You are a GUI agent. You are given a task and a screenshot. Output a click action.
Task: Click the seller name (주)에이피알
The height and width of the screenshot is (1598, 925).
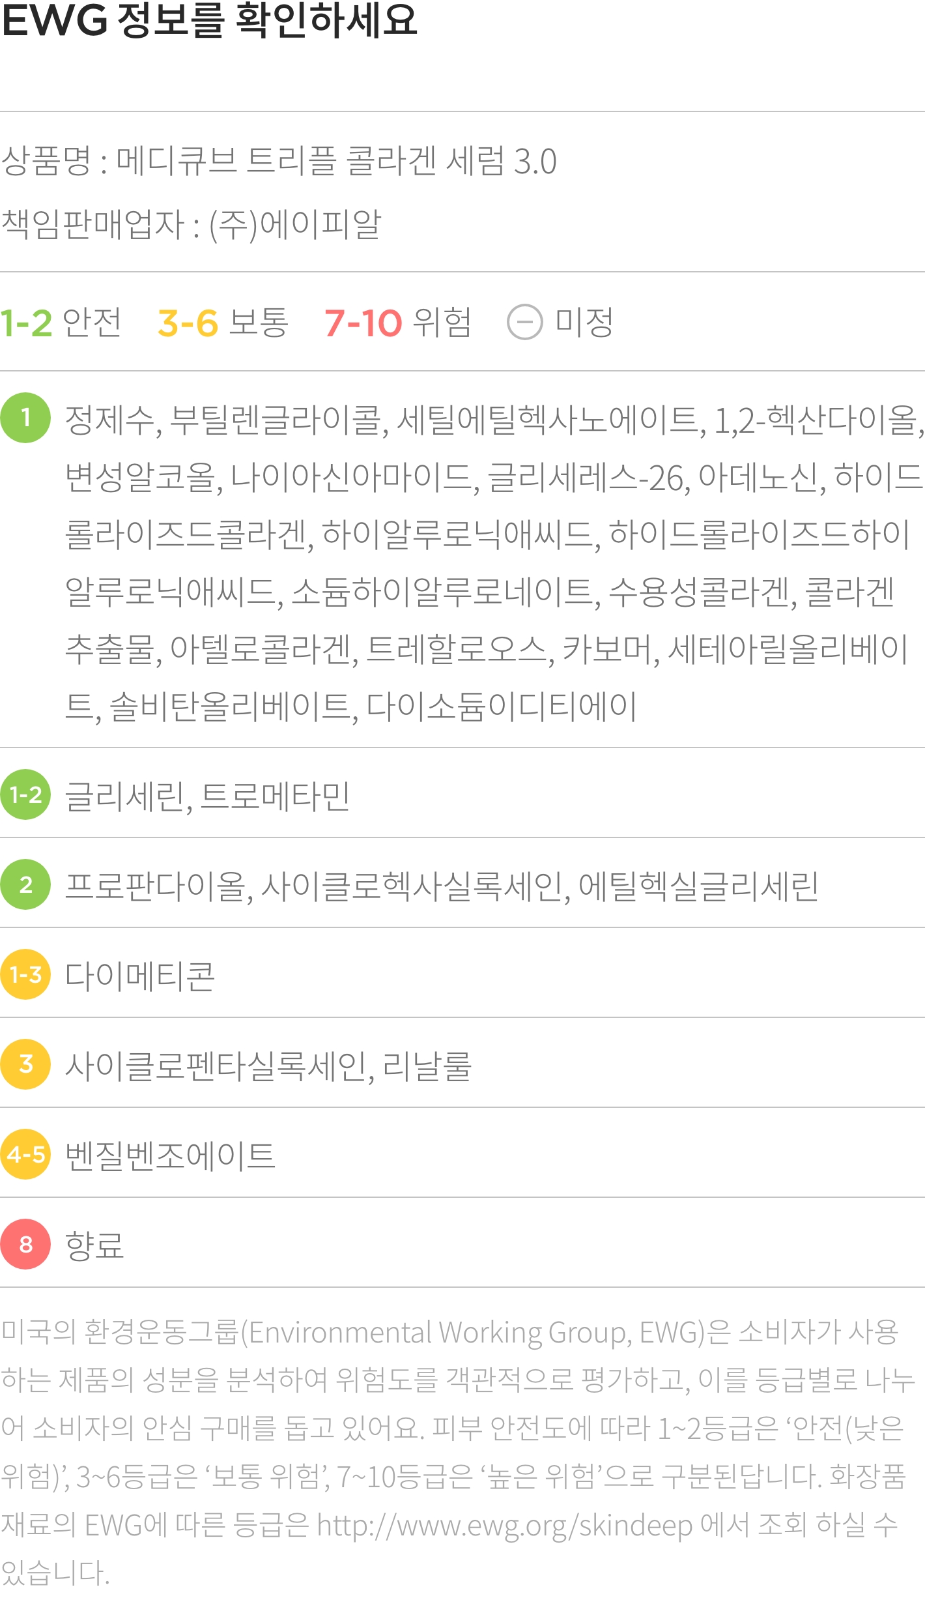(x=295, y=224)
